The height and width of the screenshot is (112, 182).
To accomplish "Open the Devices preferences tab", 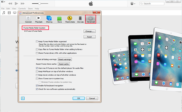I will tap(80, 19).
